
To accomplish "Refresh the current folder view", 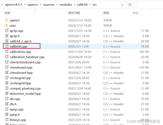I will pyautogui.click(x=130, y=5).
